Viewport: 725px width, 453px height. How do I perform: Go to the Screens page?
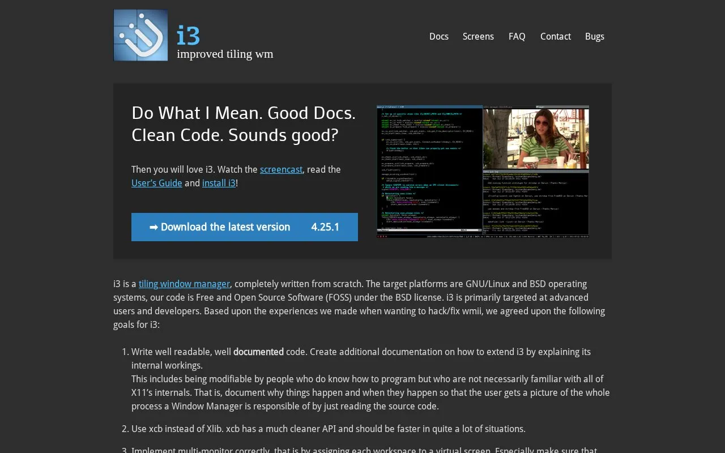pos(478,36)
